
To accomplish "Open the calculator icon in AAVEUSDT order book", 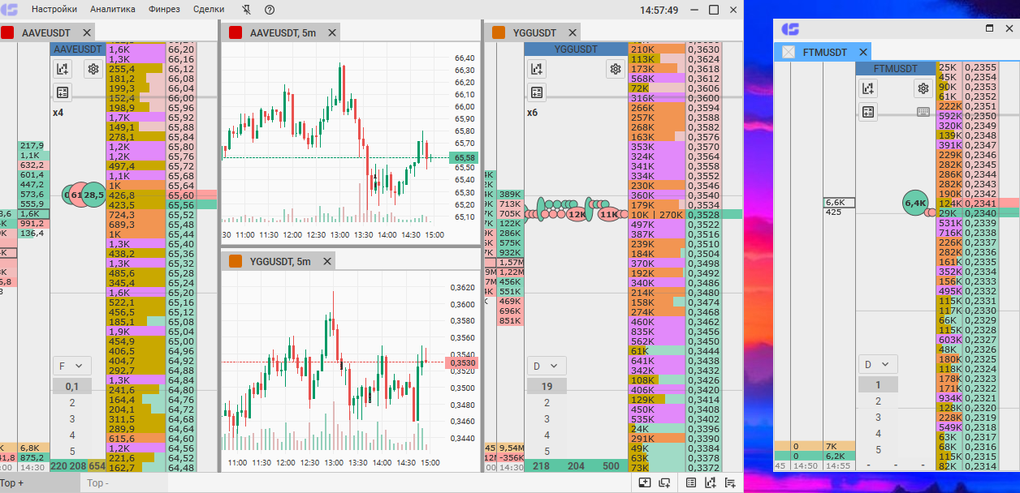I will click(63, 91).
